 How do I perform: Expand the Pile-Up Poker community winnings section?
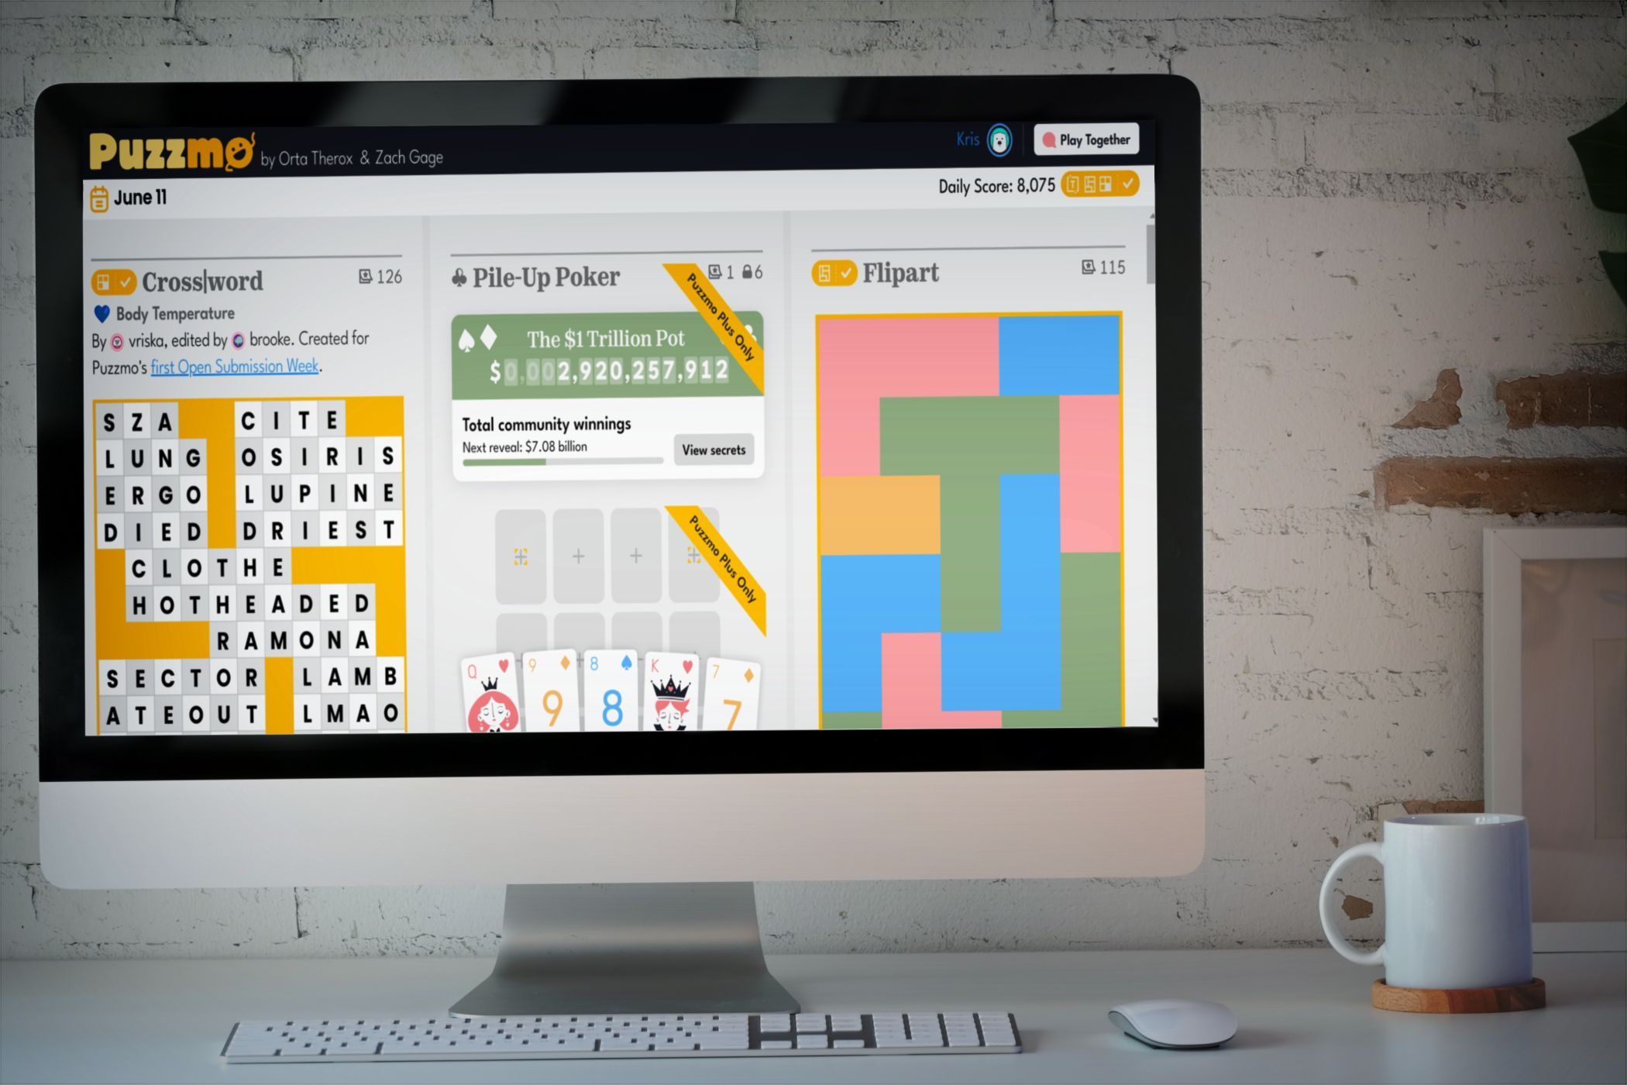(715, 448)
